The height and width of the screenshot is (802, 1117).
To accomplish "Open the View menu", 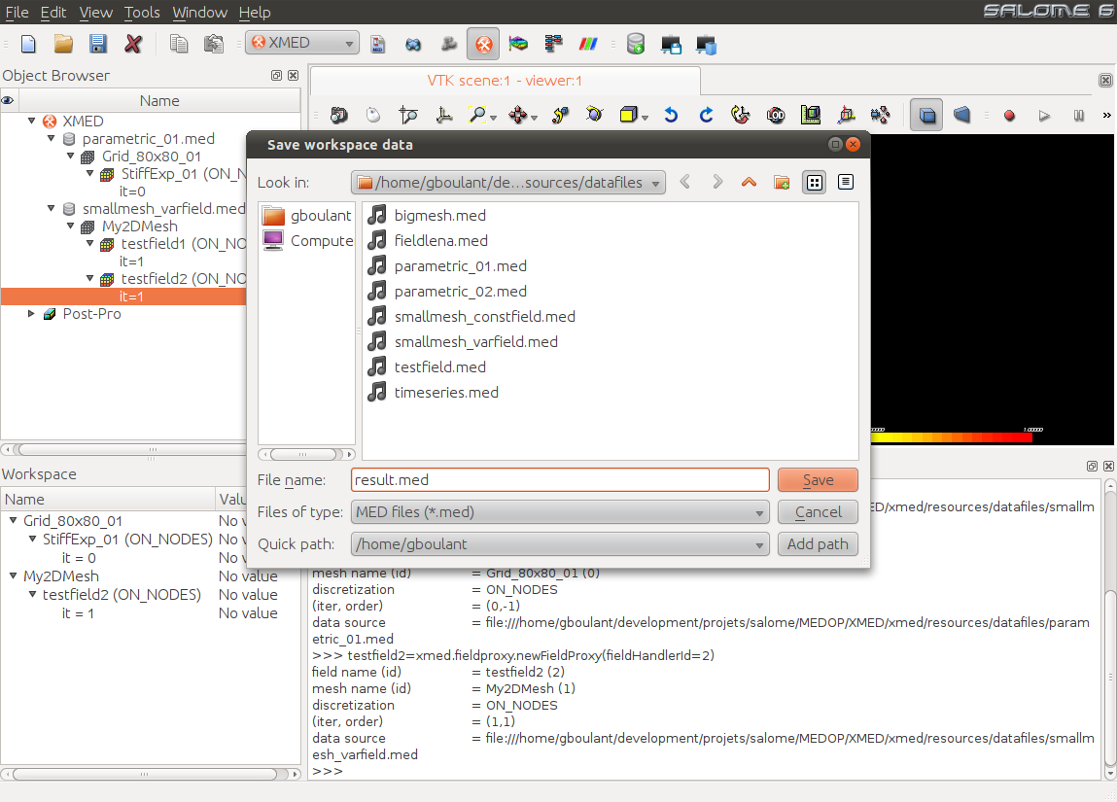I will 95,12.
